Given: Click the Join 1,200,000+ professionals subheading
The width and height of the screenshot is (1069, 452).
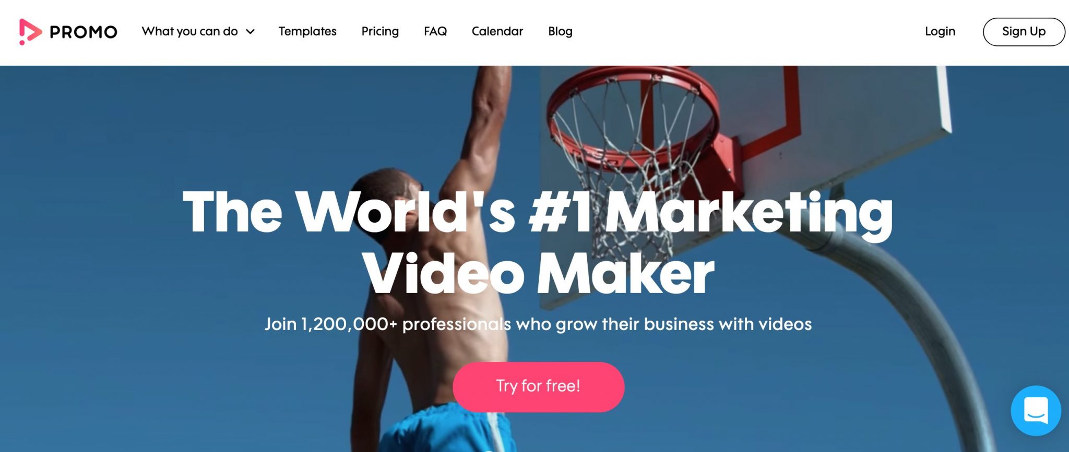Looking at the screenshot, I should pyautogui.click(x=538, y=324).
